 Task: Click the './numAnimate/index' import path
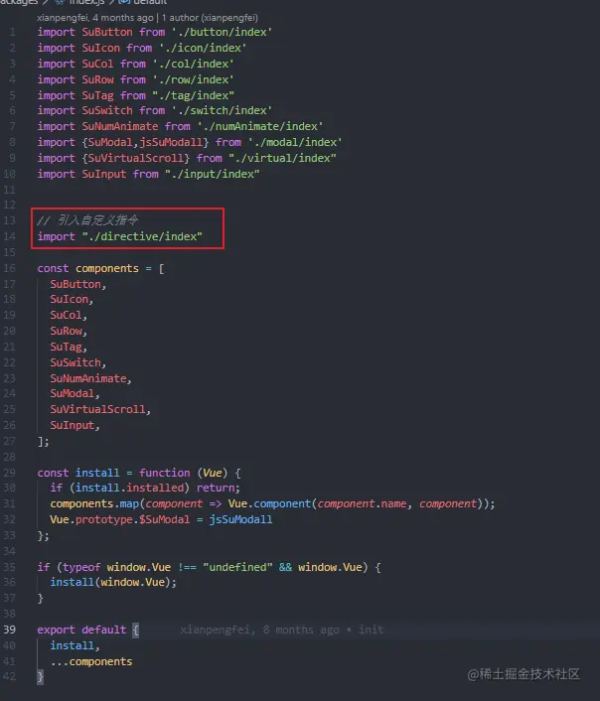coord(260,126)
